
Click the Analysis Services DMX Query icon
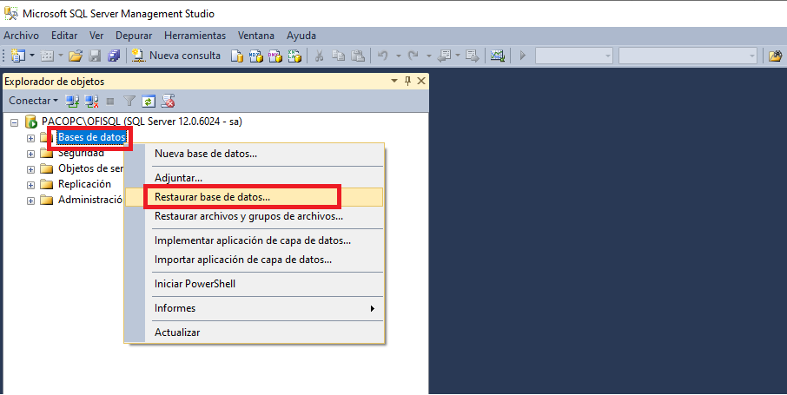(x=275, y=56)
